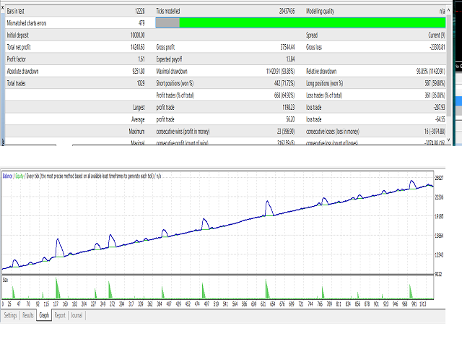Click the grey segment of the quality bar
The width and height of the screenshot is (462, 347).
(167, 22)
